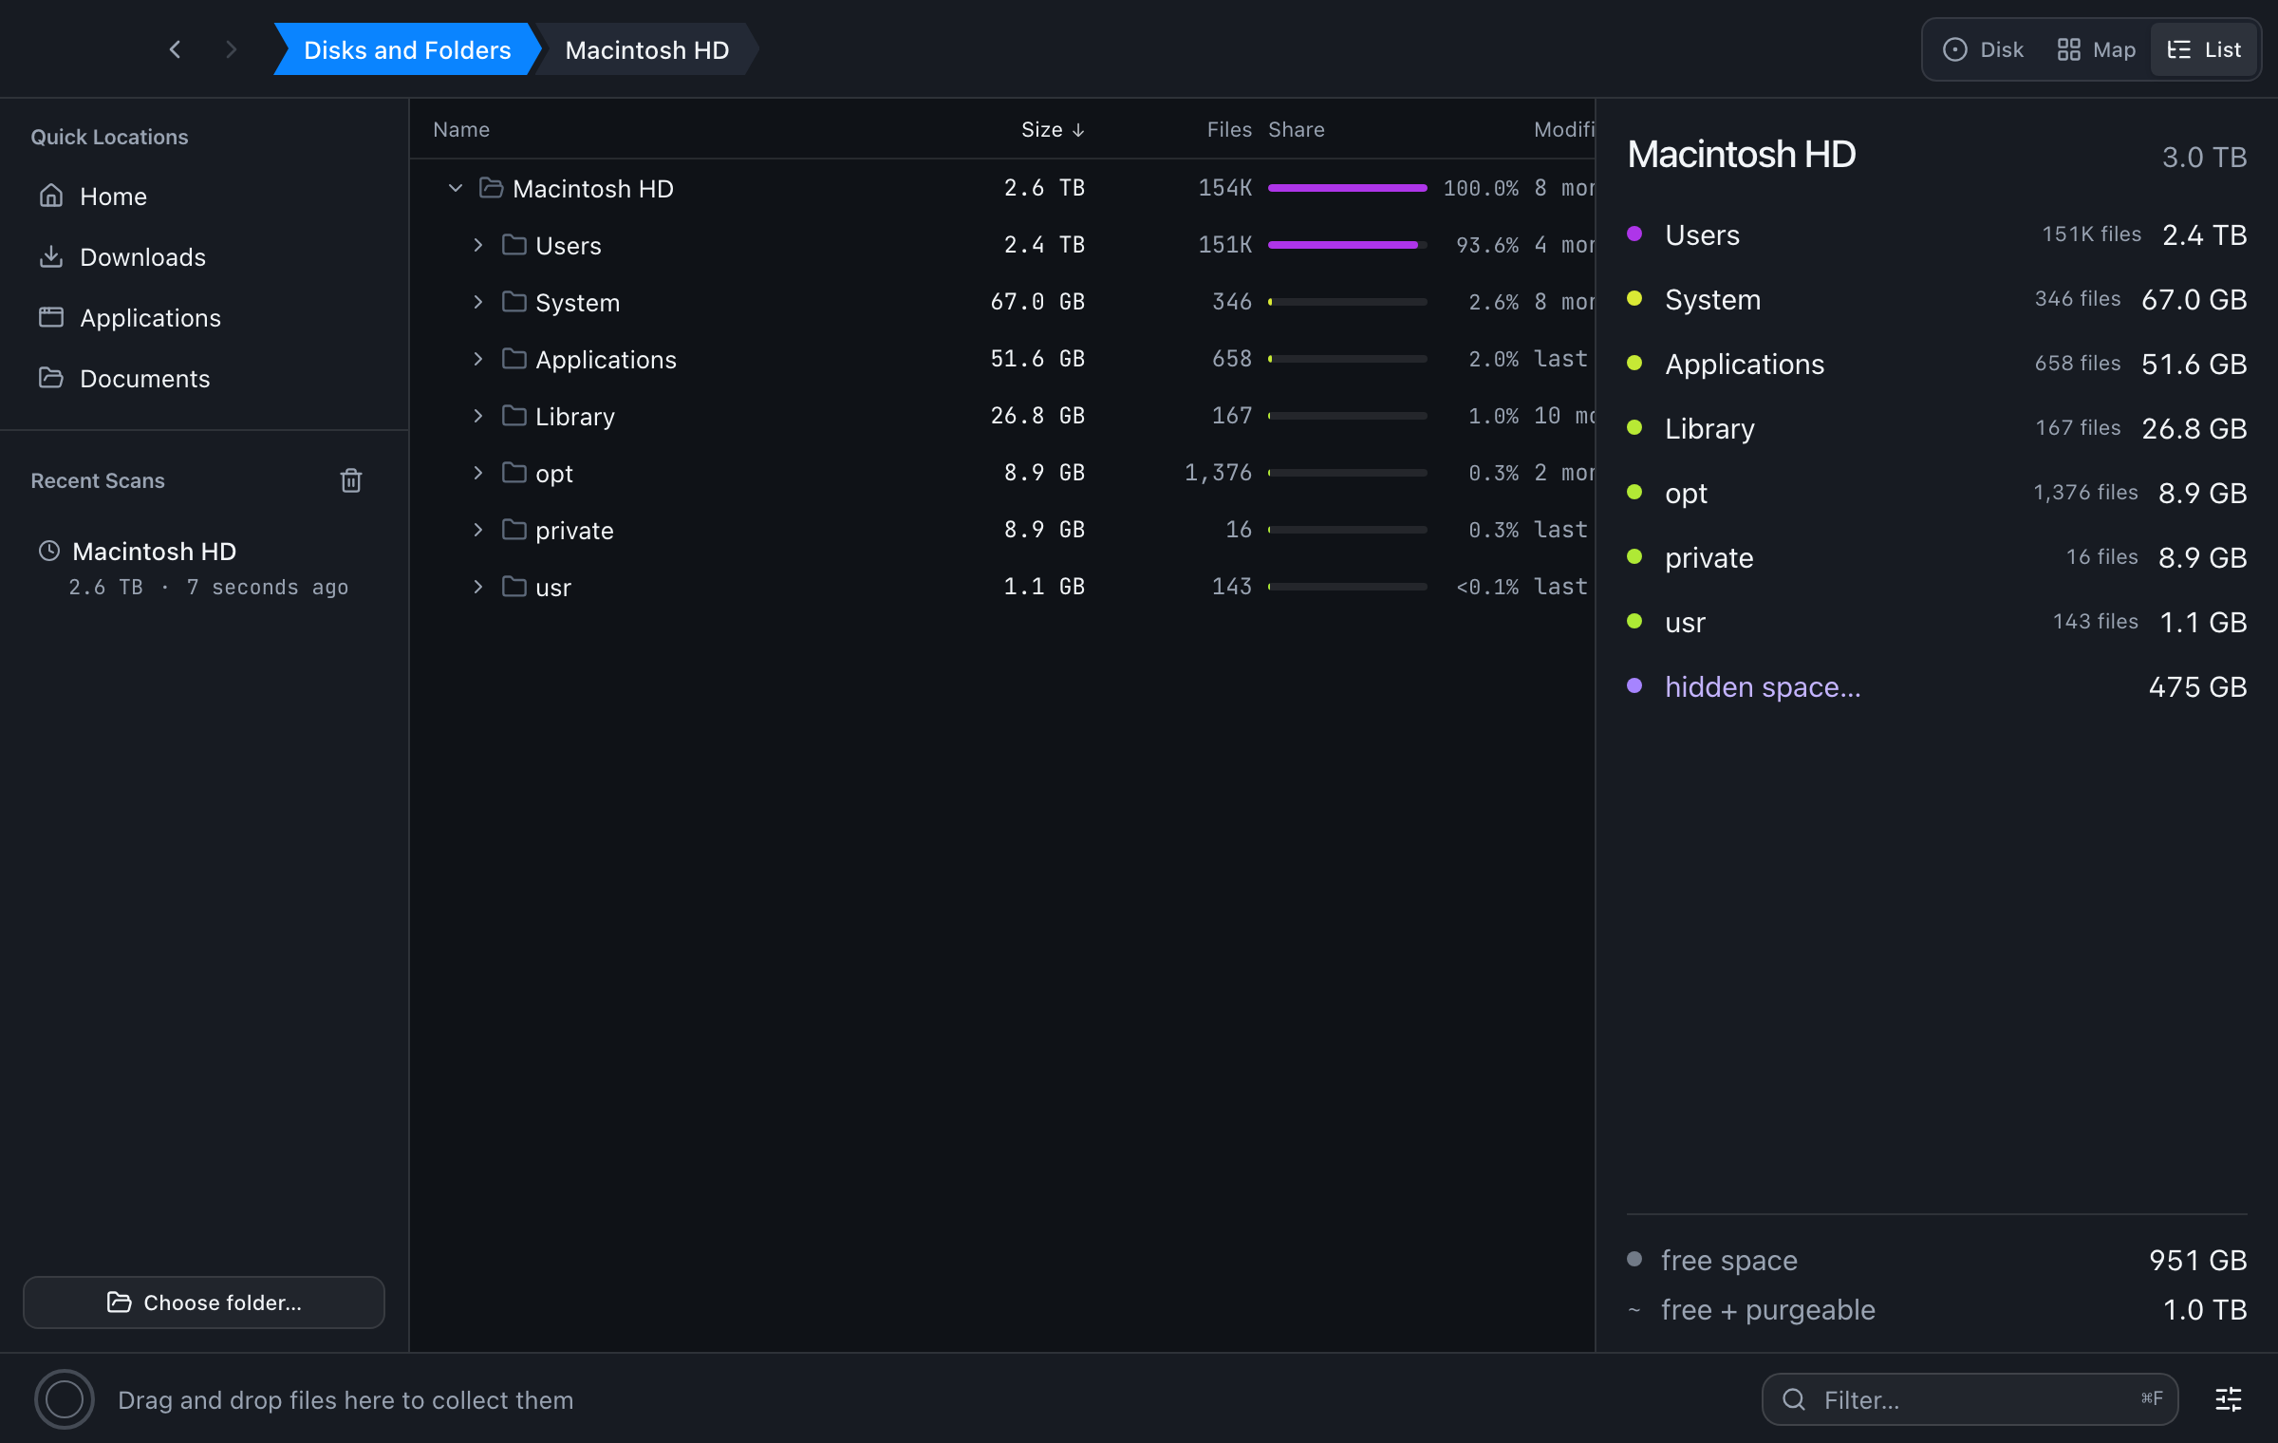Click the magnifier icon in Filter field

click(x=1794, y=1399)
